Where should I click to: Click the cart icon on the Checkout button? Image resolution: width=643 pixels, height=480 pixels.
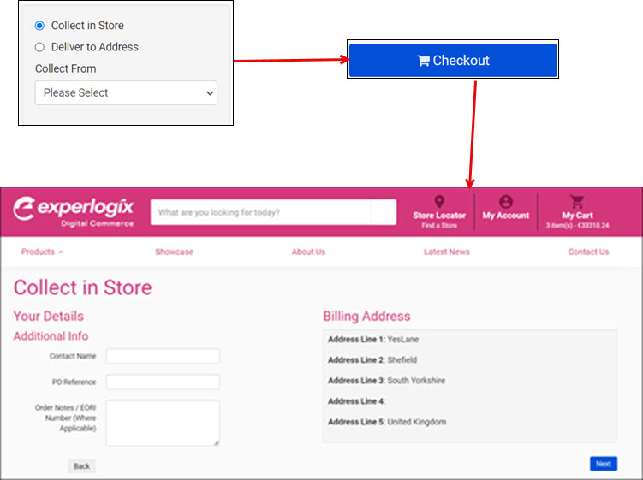point(423,61)
